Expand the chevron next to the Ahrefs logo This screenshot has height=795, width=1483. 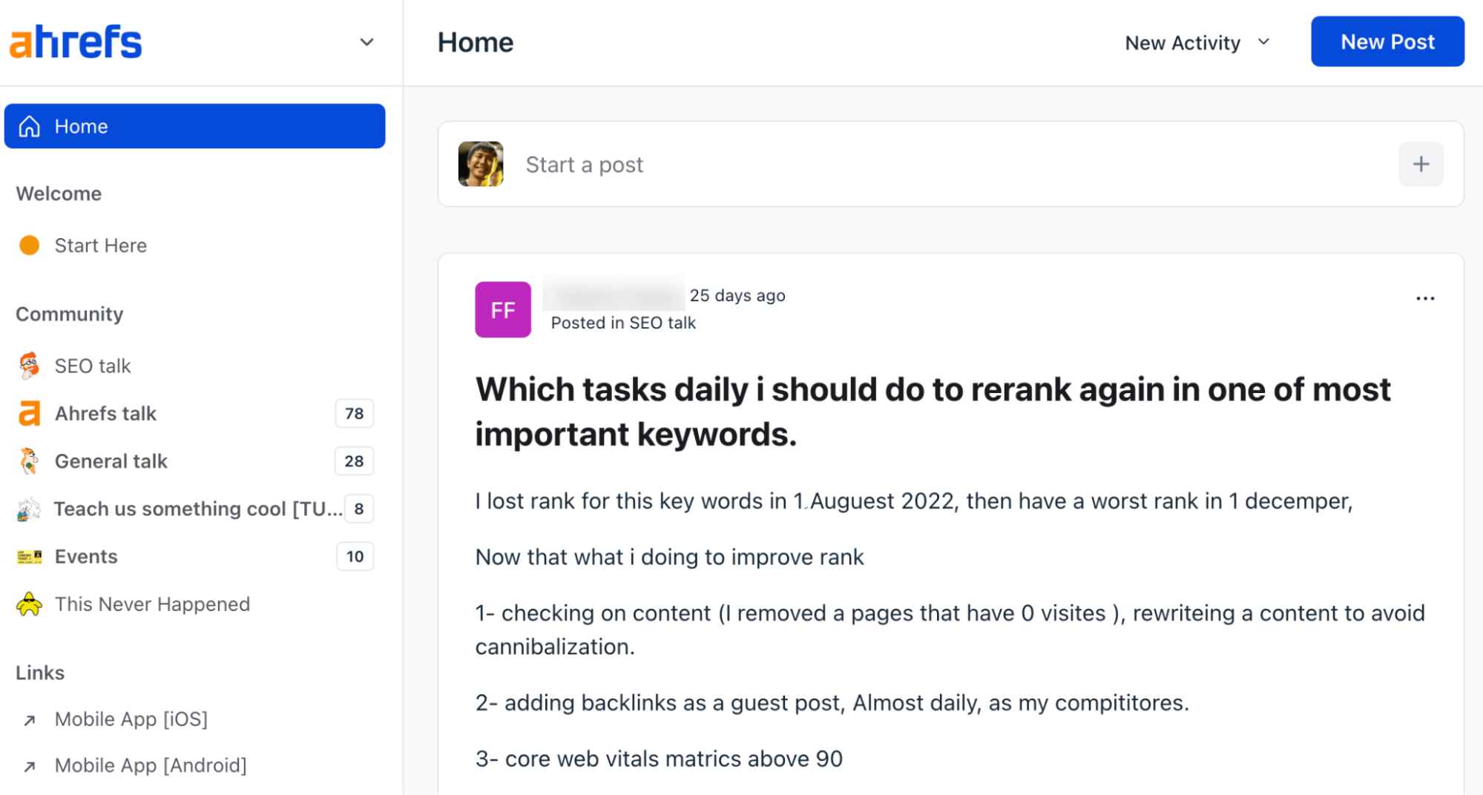366,42
